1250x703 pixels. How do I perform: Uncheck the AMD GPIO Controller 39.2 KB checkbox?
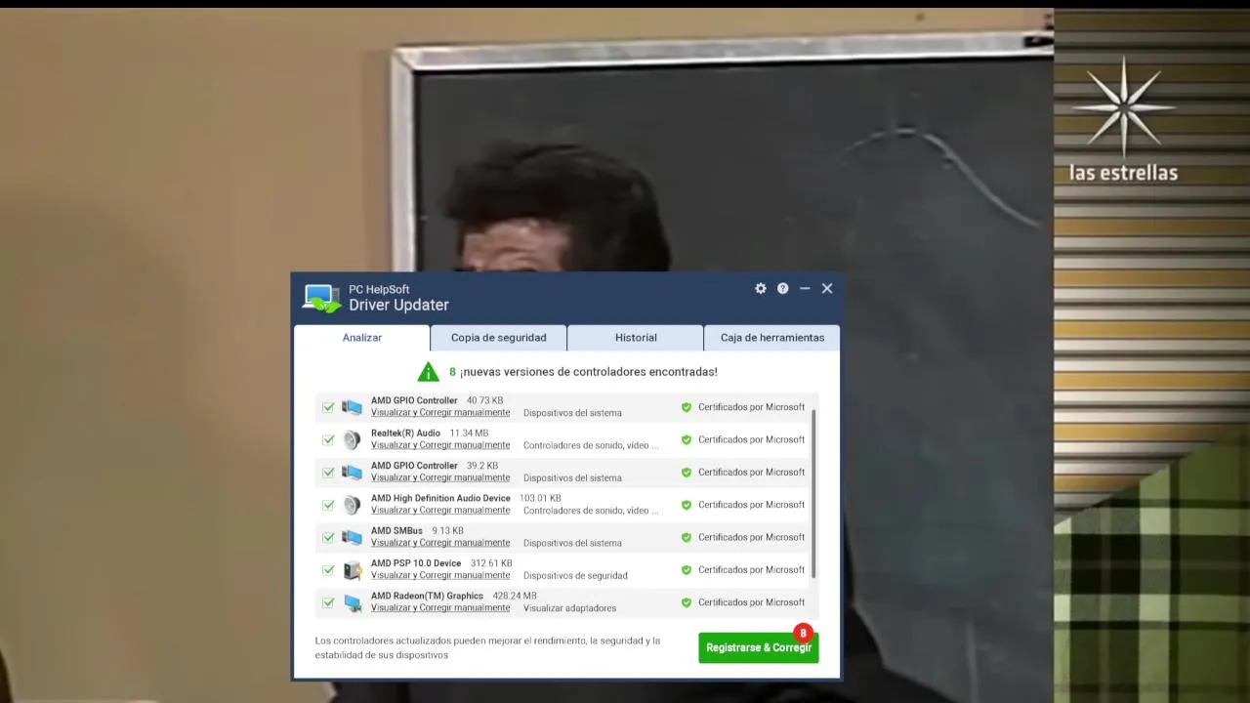tap(328, 473)
